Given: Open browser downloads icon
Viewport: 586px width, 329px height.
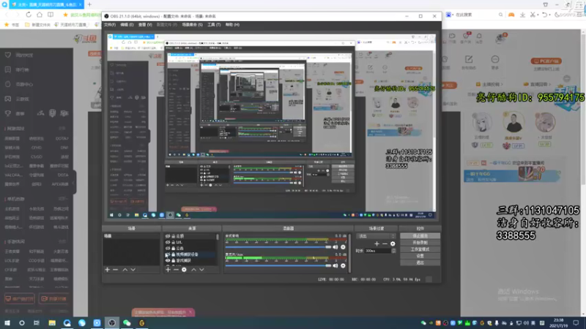Looking at the screenshot, I should coord(522,15).
